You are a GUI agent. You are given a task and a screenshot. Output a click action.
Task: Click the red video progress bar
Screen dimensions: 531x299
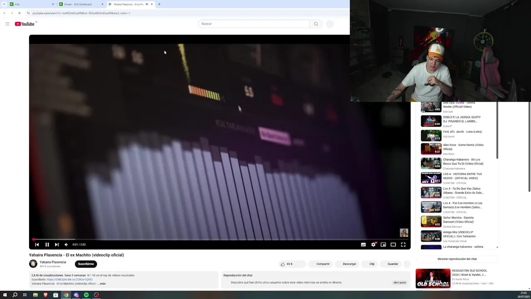coord(220,239)
